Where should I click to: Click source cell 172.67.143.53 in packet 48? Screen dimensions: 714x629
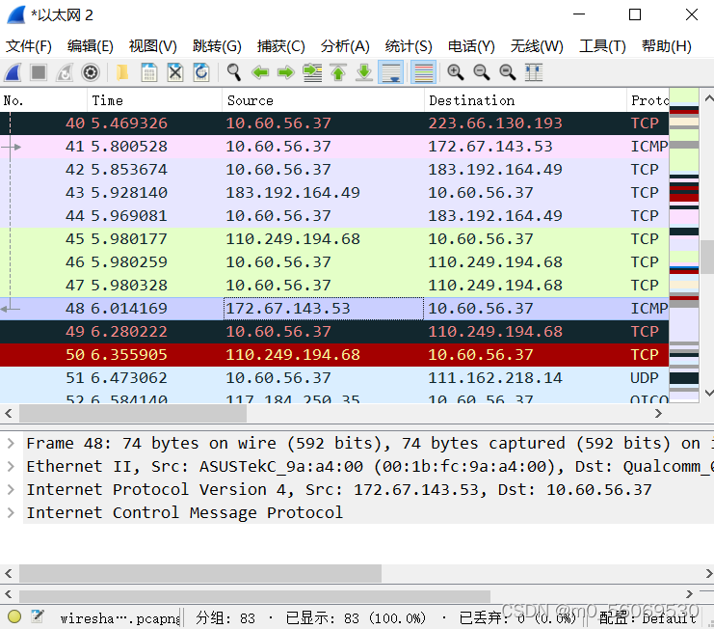[324, 309]
